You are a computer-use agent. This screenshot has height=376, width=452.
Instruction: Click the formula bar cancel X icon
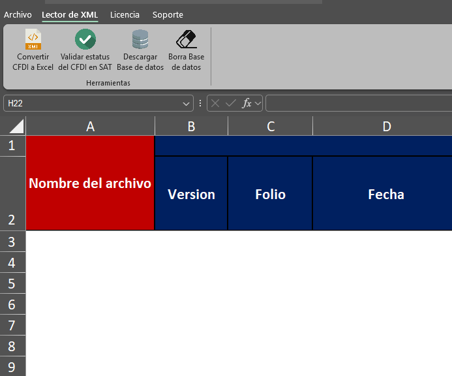(215, 103)
